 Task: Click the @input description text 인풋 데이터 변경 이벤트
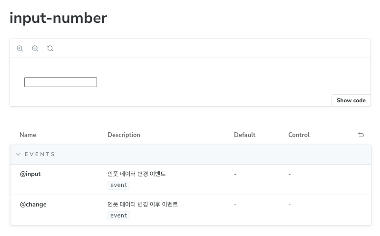pos(136,174)
